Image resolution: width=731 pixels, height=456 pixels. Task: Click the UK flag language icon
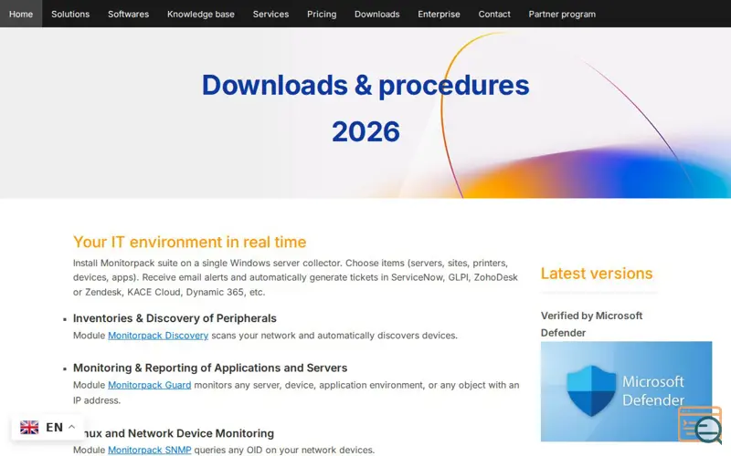click(x=29, y=427)
